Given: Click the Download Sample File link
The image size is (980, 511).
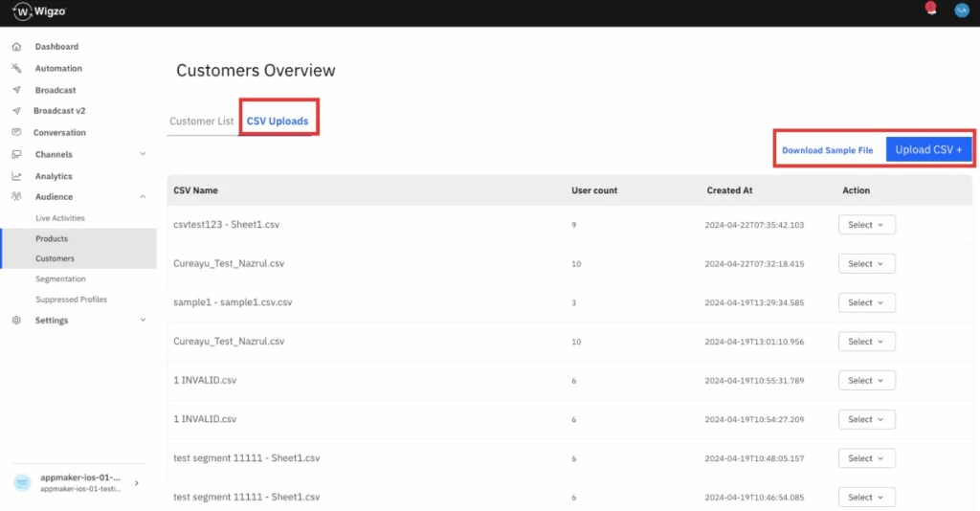Looking at the screenshot, I should [827, 151].
